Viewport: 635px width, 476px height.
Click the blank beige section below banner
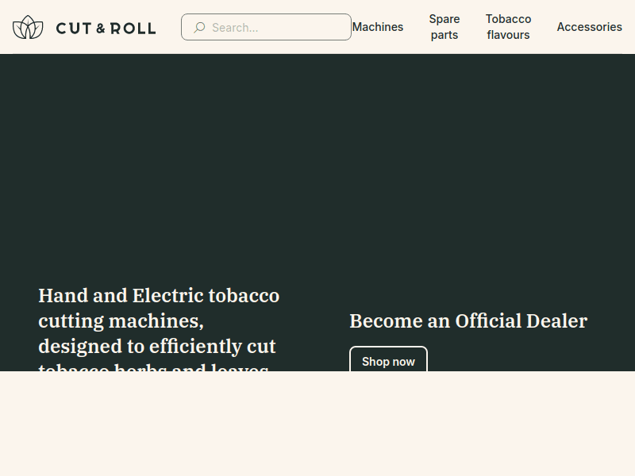point(317,424)
